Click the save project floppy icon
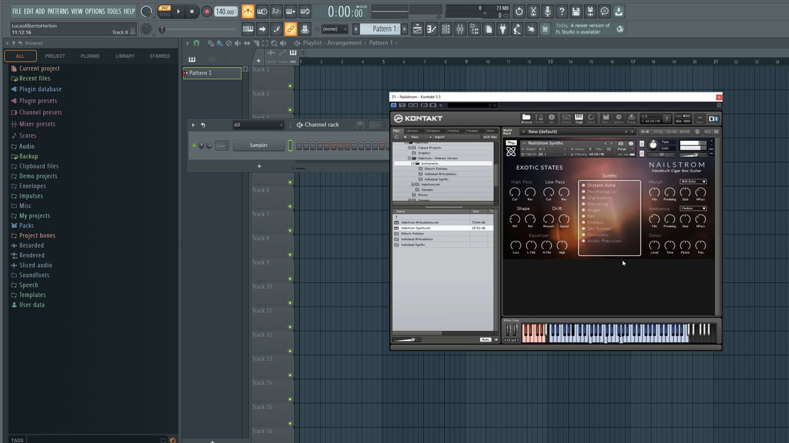The width and height of the screenshot is (789, 443). pyautogui.click(x=576, y=12)
